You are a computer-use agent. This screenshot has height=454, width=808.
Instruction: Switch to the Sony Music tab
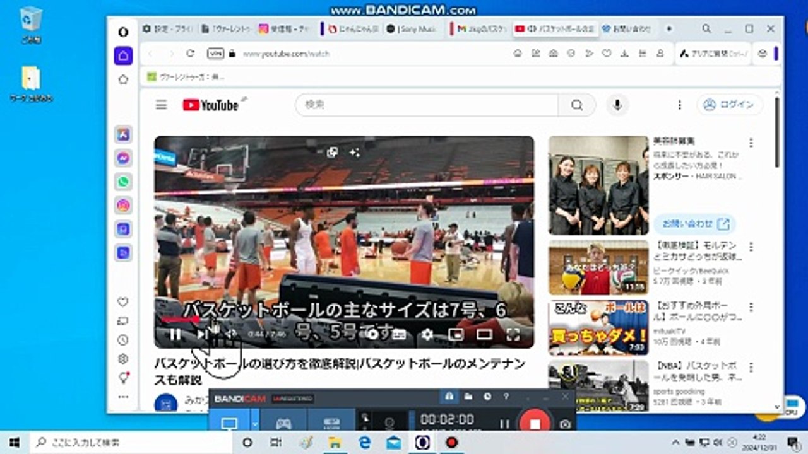(x=413, y=29)
